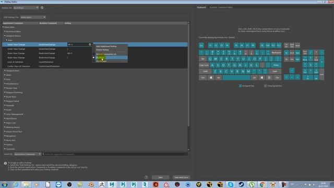Click the numpad slash key
This screenshot has width=334, height=188.
click(311, 52)
